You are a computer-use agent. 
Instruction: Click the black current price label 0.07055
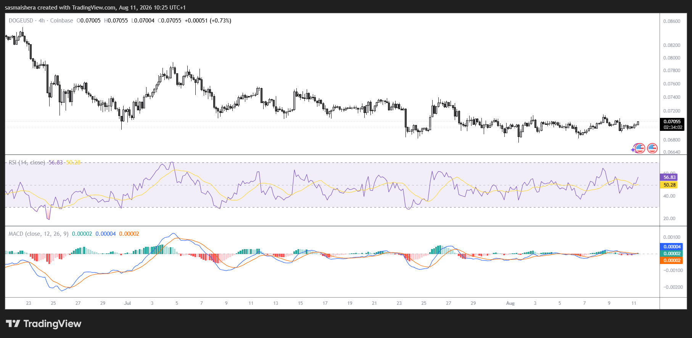(672, 122)
